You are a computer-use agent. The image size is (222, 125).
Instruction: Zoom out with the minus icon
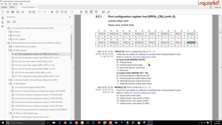click(x=62, y=12)
